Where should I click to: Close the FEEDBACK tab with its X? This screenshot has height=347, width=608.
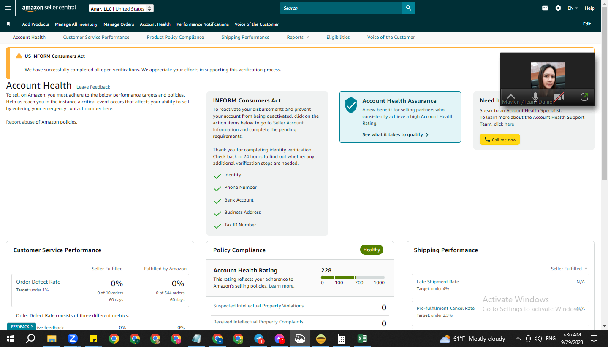pyautogui.click(x=32, y=326)
